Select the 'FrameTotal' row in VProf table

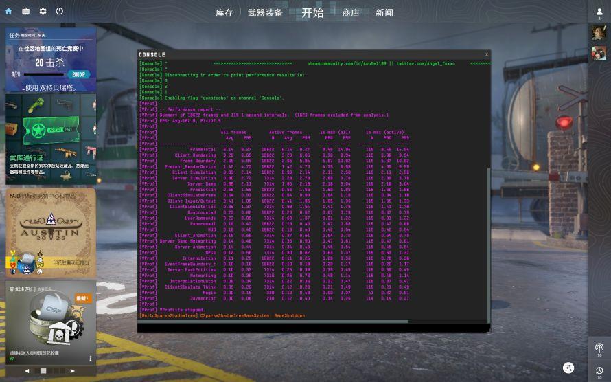coord(275,149)
